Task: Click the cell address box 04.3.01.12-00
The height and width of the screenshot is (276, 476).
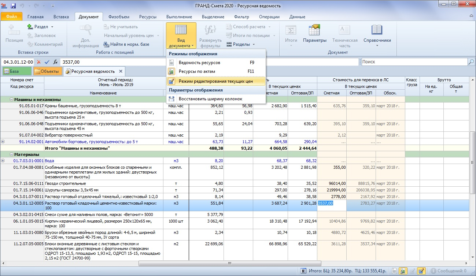Action: (x=18, y=62)
